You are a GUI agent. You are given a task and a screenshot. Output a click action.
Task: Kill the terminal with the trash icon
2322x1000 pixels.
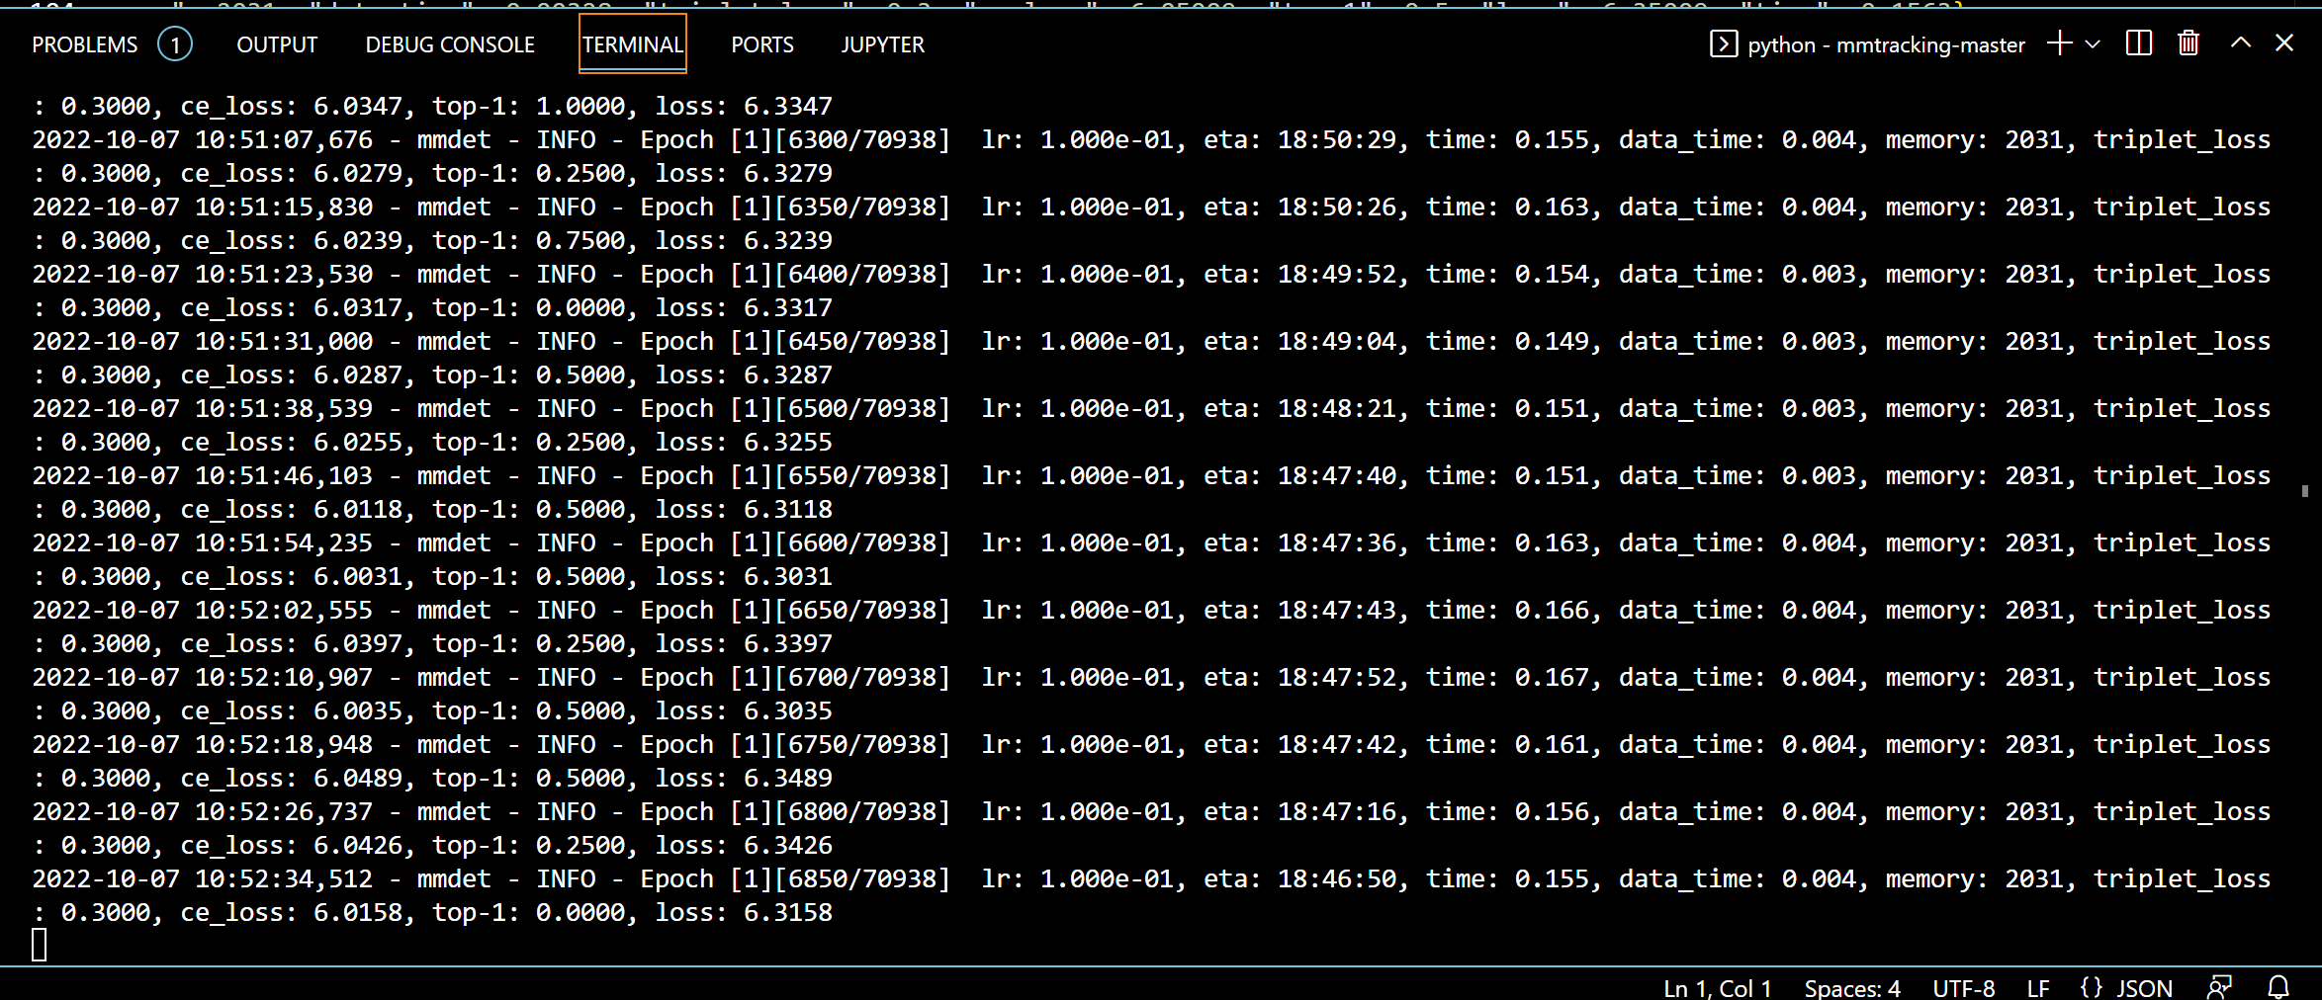point(2188,43)
